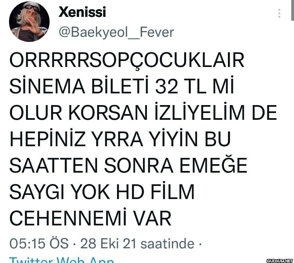Click the line HEPİNİZ YRRA YİYİN BU
This screenshot has width=294, height=263.
click(x=120, y=139)
